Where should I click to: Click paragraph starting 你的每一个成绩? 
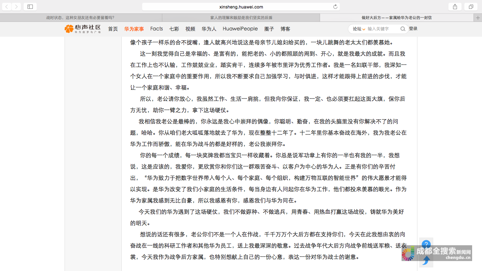pos(269,178)
